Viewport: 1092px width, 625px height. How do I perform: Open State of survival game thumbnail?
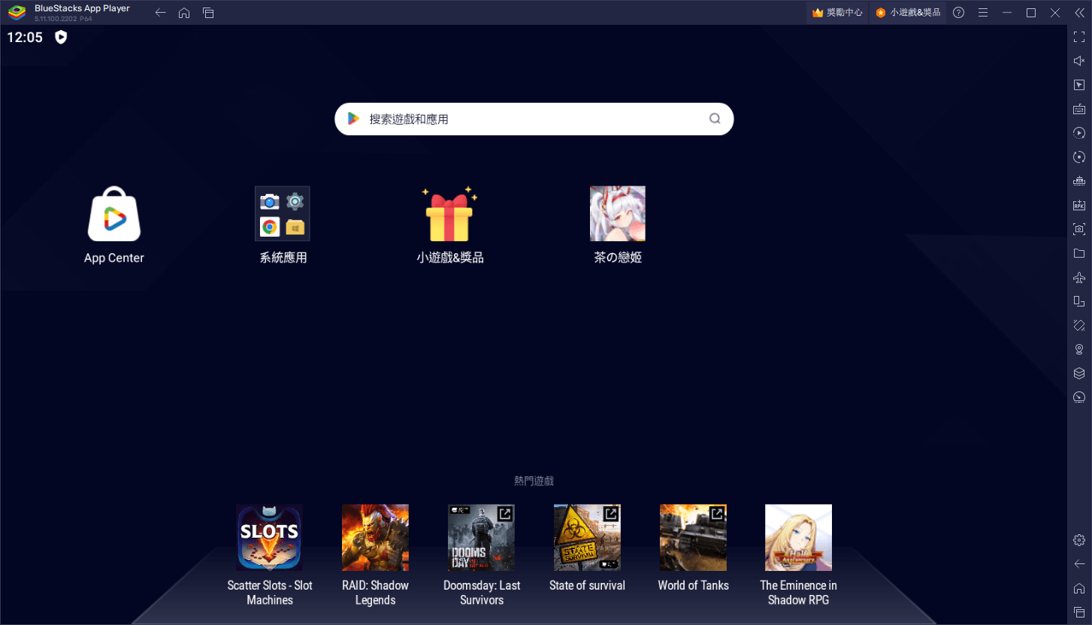click(x=587, y=538)
